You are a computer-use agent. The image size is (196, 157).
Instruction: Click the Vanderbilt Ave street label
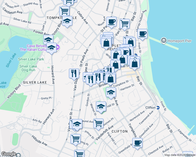point(105,133)
